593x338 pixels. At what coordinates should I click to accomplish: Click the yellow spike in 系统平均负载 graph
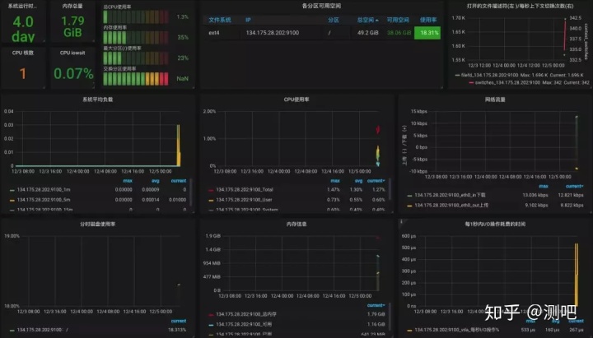pos(179,146)
